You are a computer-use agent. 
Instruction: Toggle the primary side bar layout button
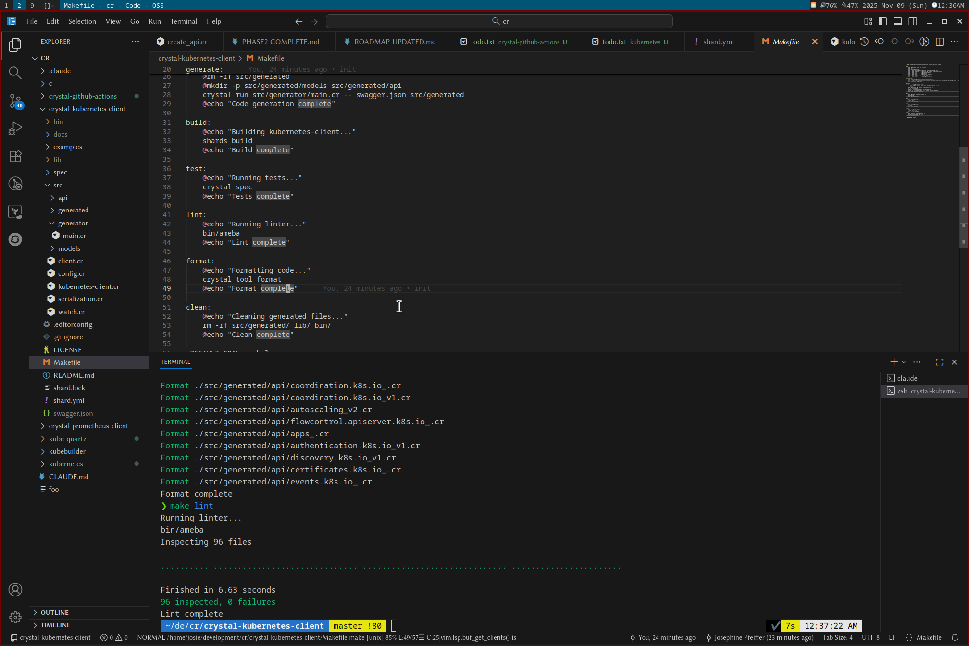[x=882, y=21]
